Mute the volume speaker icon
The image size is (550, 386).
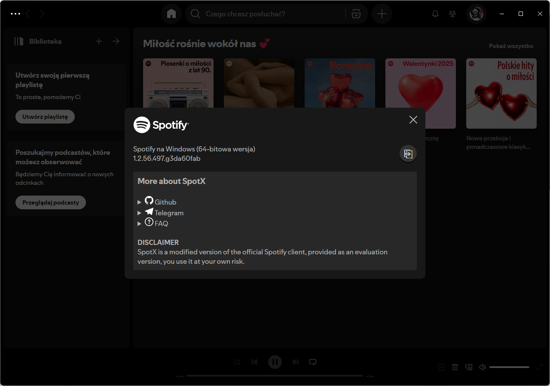click(483, 367)
